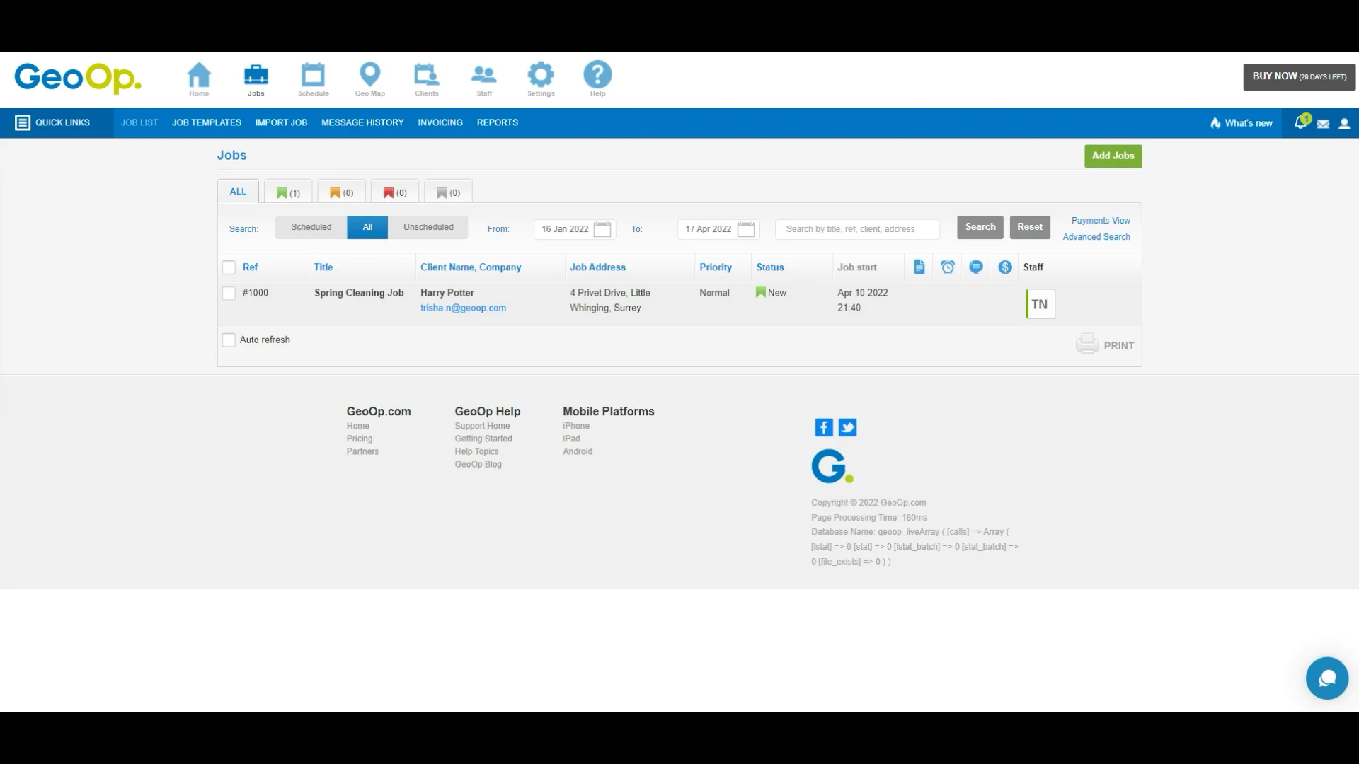Click the Add Jobs button
1359x764 pixels.
(1113, 156)
